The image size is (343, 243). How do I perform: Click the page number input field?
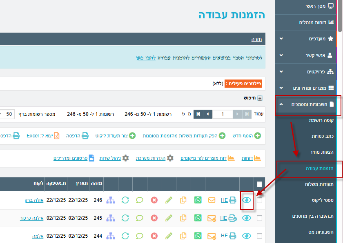coord(223,114)
